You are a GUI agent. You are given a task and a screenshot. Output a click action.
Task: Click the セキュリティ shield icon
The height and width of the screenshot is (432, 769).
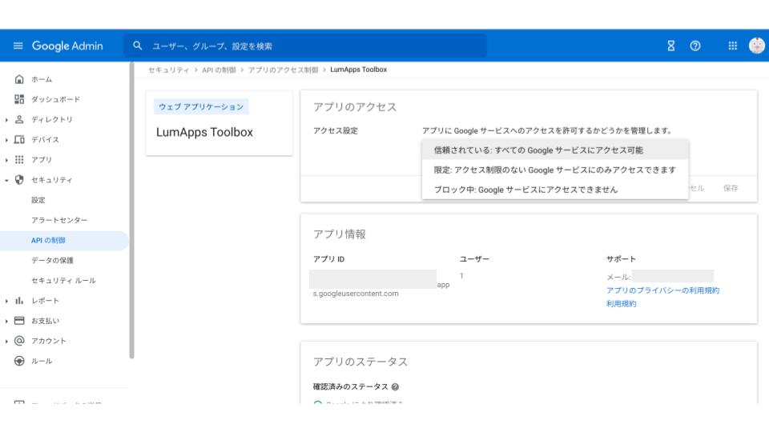tap(19, 180)
